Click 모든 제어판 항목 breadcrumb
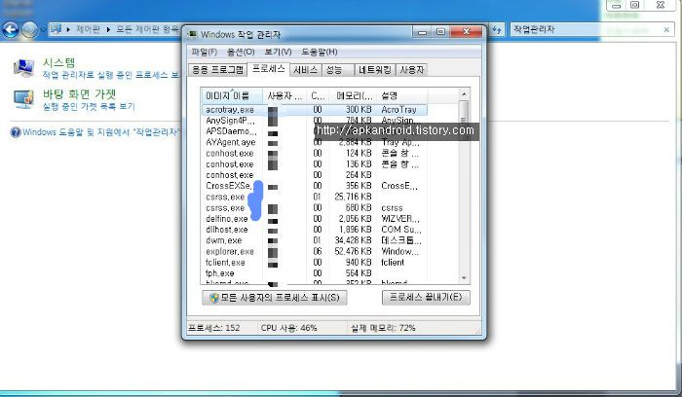The width and height of the screenshot is (682, 397). 147,29
